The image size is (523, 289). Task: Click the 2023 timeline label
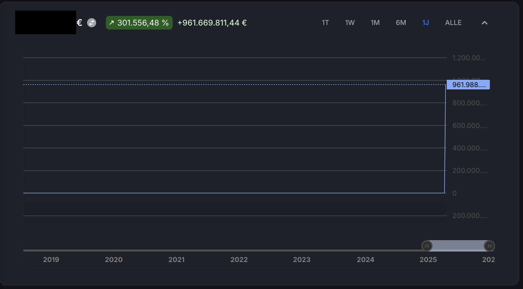tap(302, 259)
